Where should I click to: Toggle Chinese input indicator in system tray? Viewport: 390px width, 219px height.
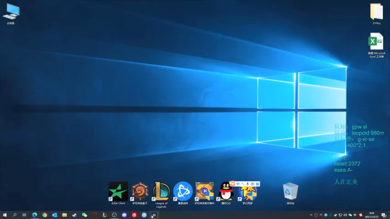[x=355, y=215]
